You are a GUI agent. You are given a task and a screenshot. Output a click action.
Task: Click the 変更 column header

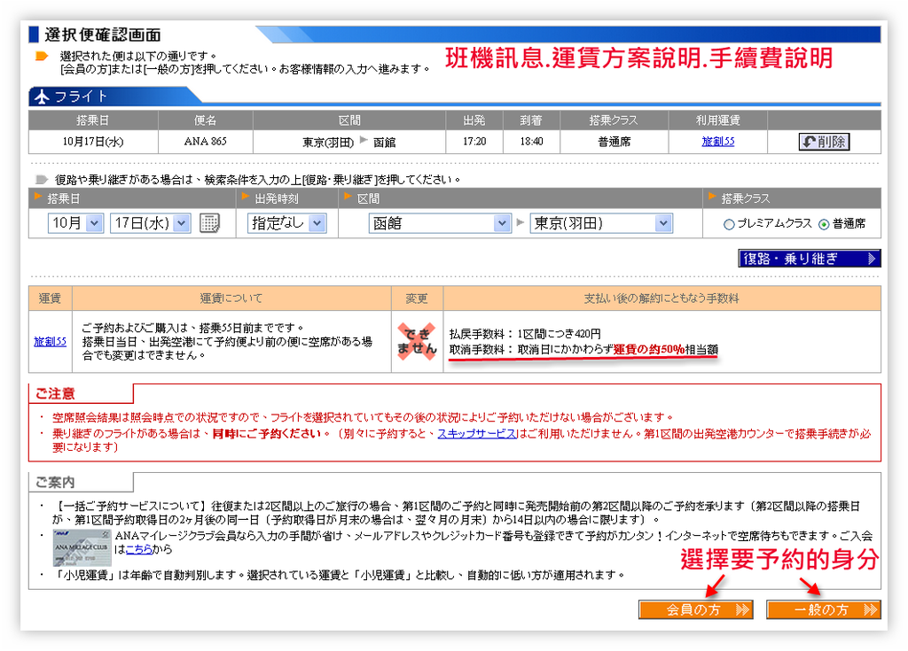417,298
